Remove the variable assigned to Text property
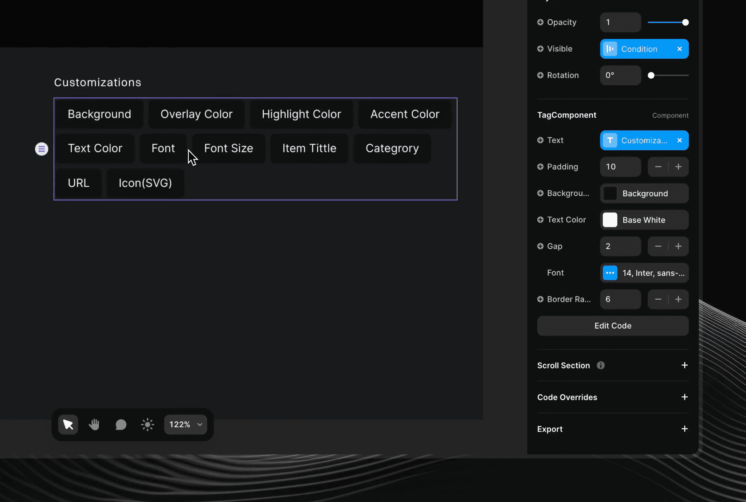 (x=679, y=140)
